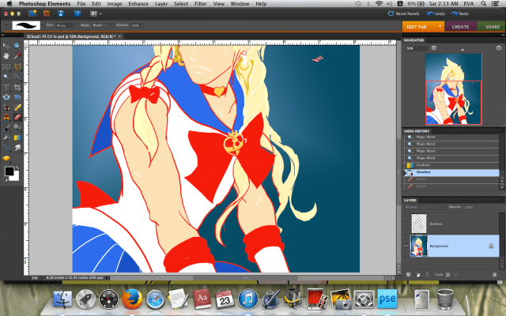The image size is (506, 316).
Task: Open the Enhance menu
Action: (x=139, y=4)
